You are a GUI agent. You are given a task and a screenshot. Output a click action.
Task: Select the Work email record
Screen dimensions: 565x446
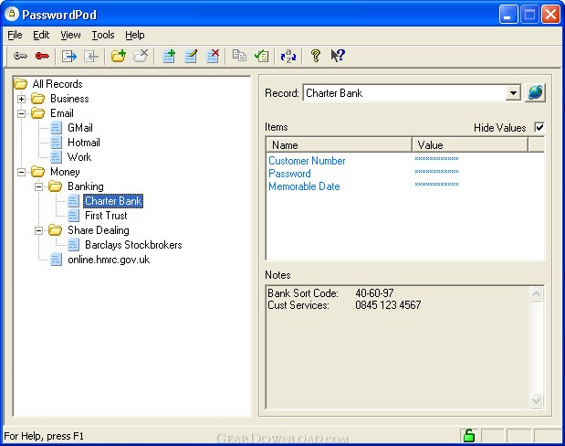click(x=79, y=157)
